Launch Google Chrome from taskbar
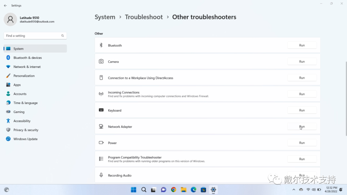347x195 pixels. pyautogui.click(x=173, y=190)
